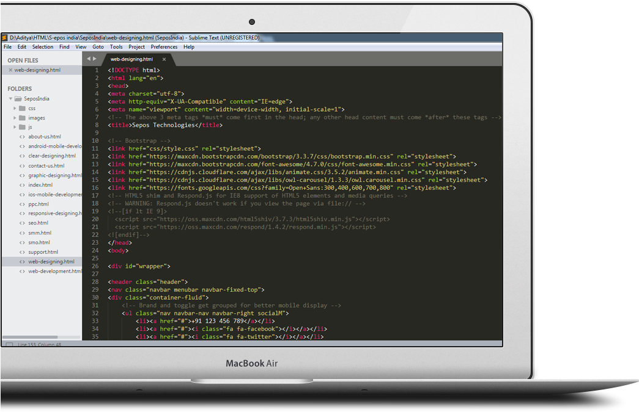Click the file icon beside smo.html
The width and height of the screenshot is (639, 412).
(x=22, y=242)
